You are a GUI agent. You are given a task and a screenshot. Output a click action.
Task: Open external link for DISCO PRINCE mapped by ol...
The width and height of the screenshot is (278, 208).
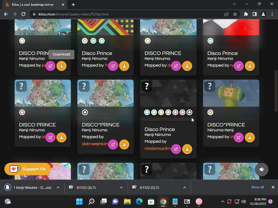pos(50,137)
